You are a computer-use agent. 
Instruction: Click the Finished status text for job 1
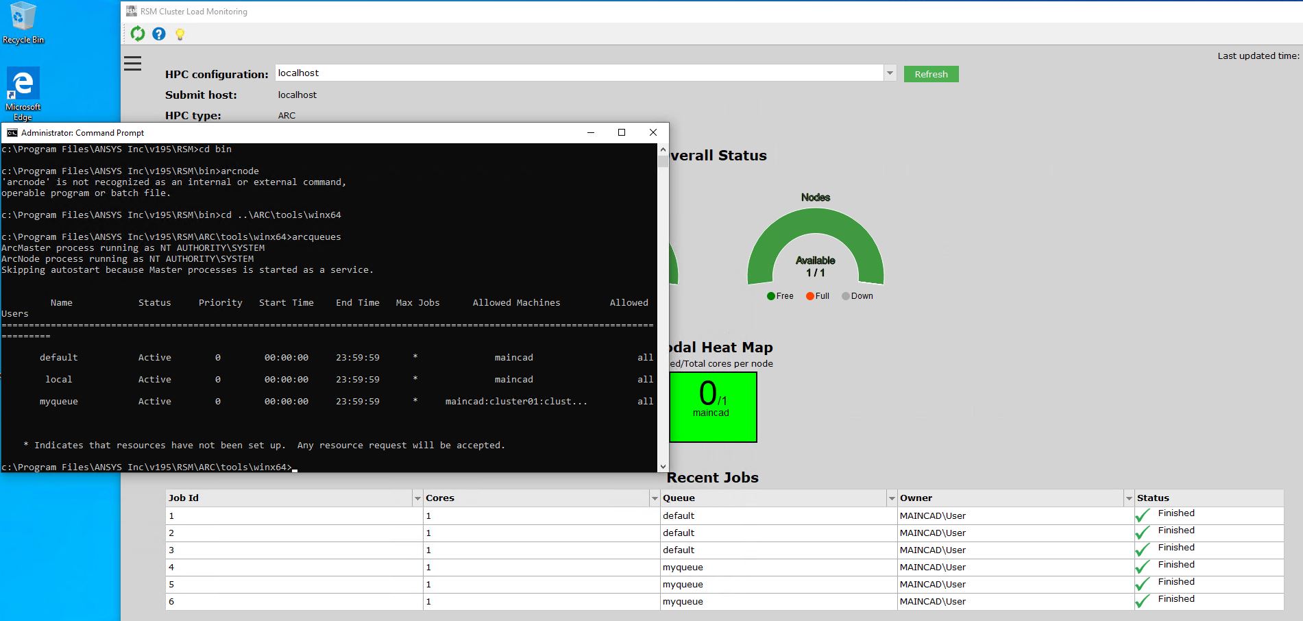(1176, 513)
